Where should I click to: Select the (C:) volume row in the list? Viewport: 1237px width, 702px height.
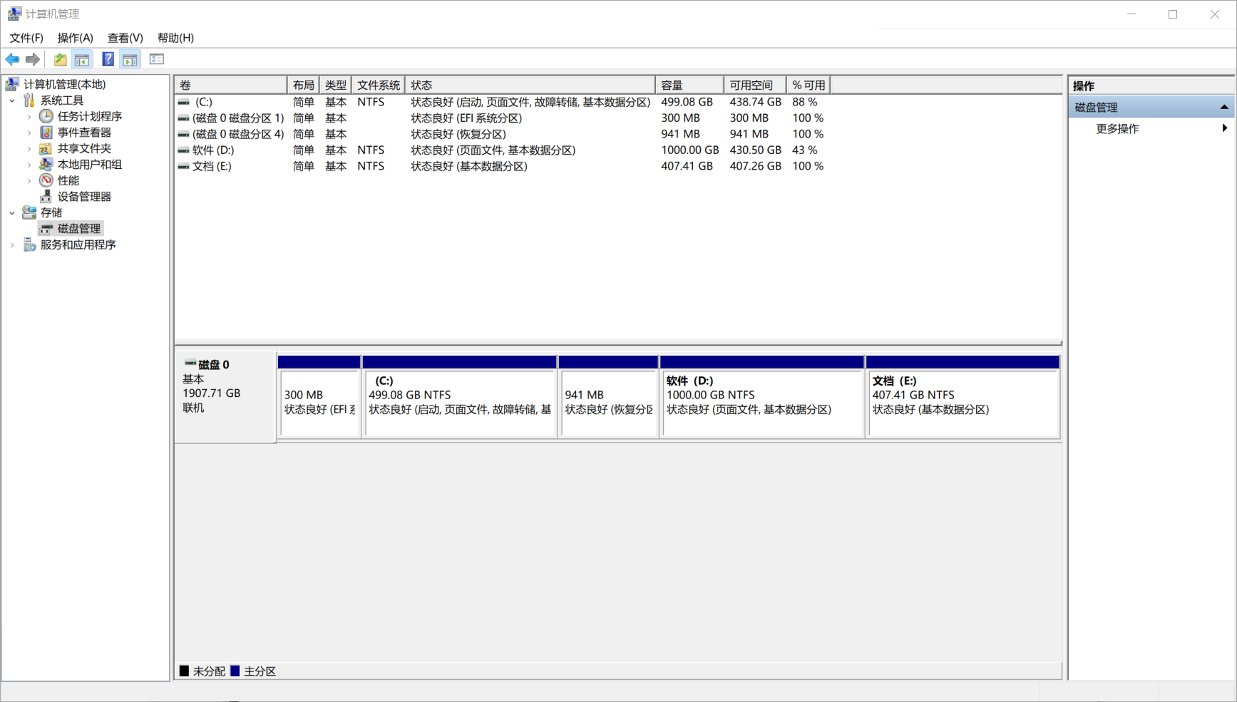pos(502,102)
